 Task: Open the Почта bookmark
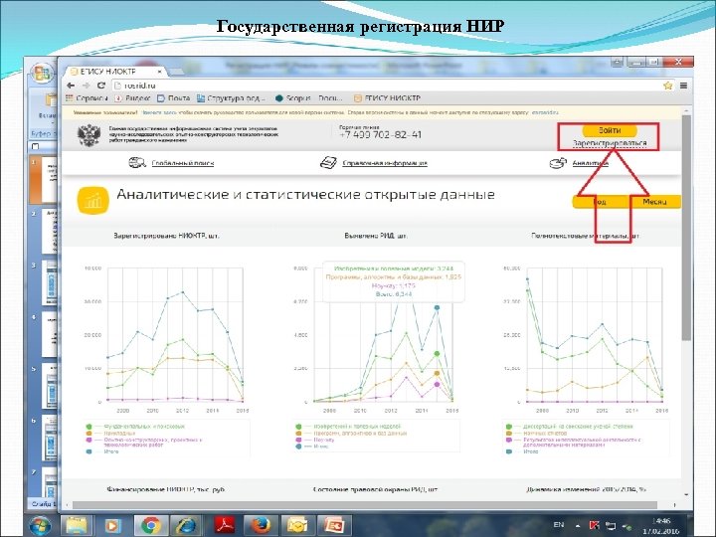(x=173, y=98)
